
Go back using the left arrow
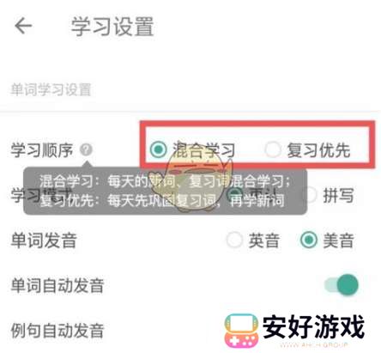tap(23, 26)
